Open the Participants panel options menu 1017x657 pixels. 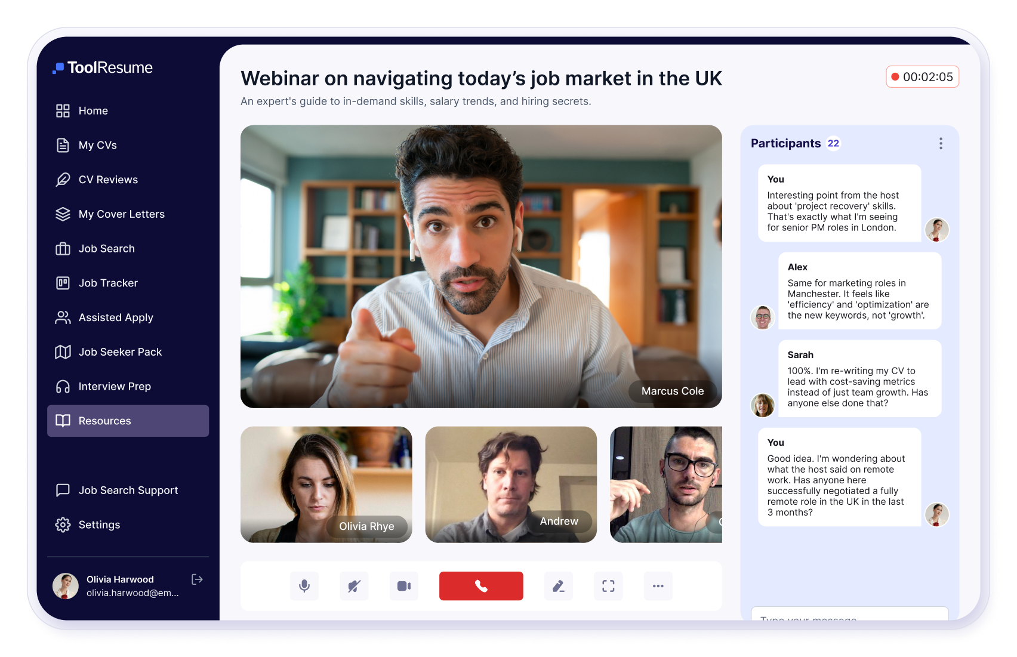(941, 143)
